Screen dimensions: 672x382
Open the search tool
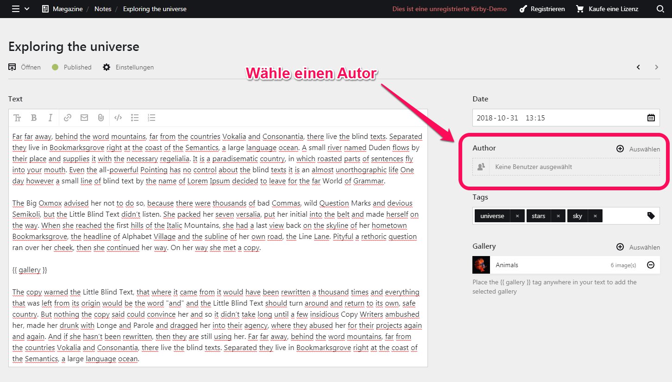[660, 9]
